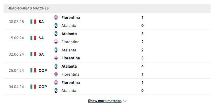Image resolution: width=214 pixels, height=107 pixels.
Task: Click Atalanta crest in 30.03.25 match
Action: pos(56,26)
